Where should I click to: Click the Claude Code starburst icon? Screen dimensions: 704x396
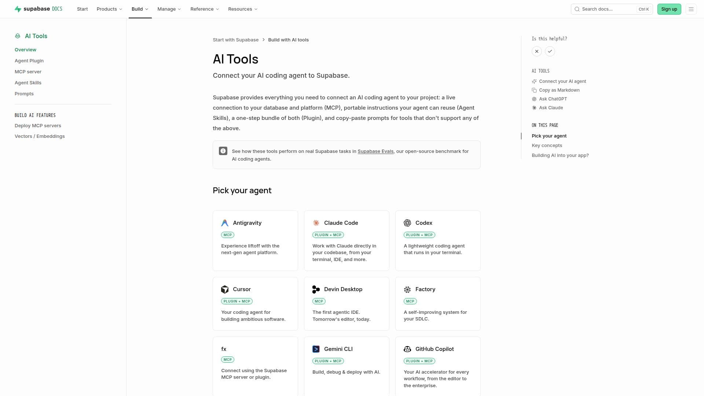pos(316,223)
